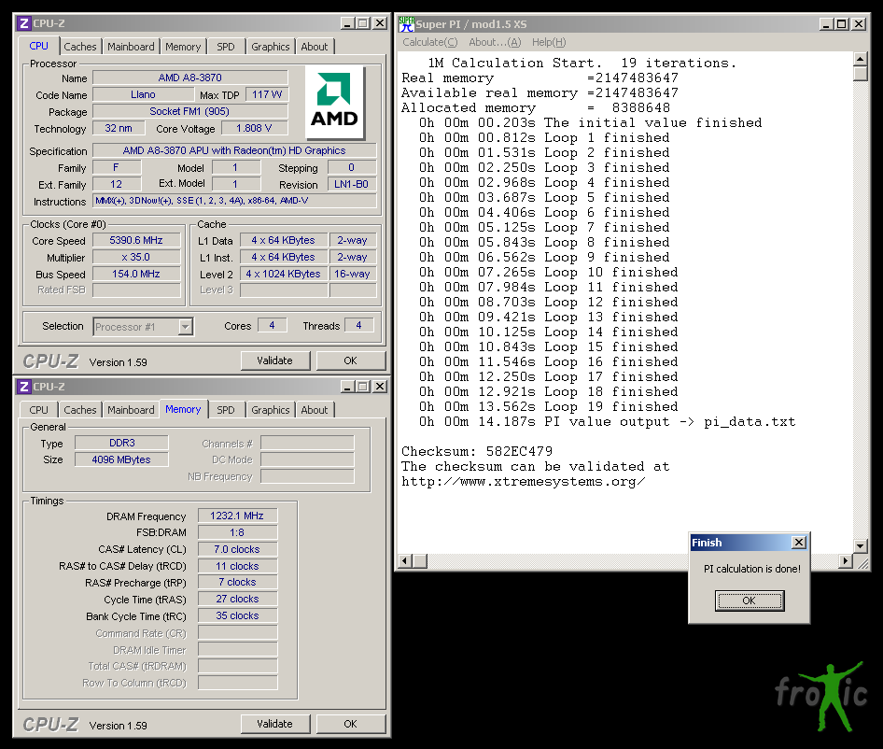Click the vertical scrollbar thumb in Super PI
The height and width of the screenshot is (749, 883).
tap(860, 74)
